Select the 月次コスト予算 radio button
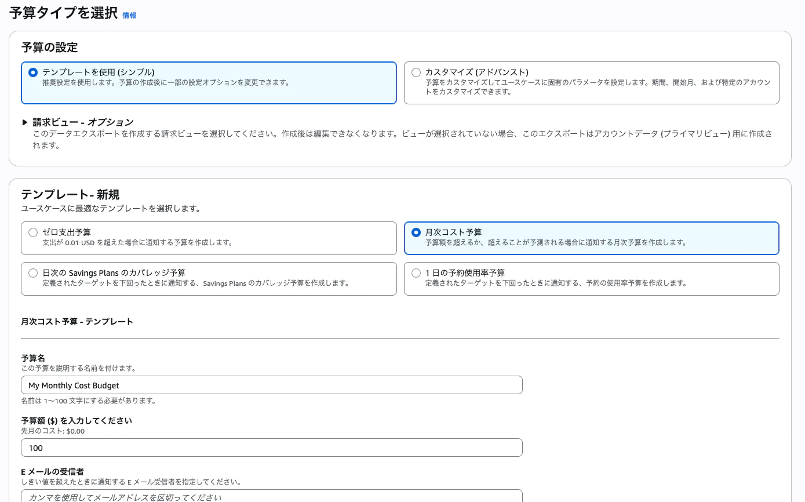The width and height of the screenshot is (805, 502). point(416,232)
